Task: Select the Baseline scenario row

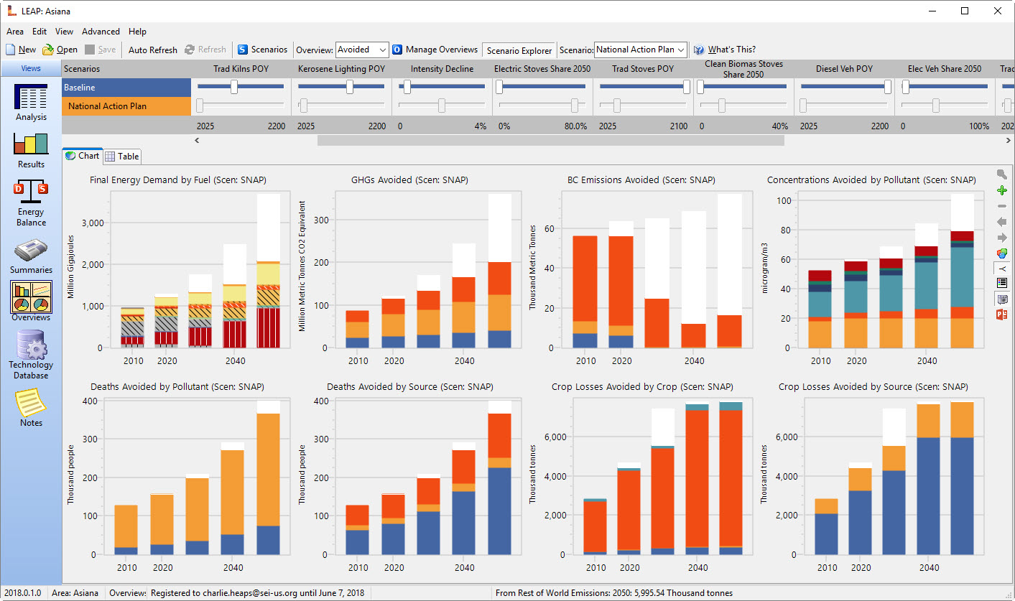Action: click(126, 87)
